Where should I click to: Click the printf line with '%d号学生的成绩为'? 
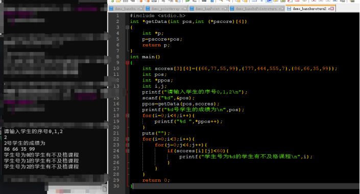(x=193, y=109)
